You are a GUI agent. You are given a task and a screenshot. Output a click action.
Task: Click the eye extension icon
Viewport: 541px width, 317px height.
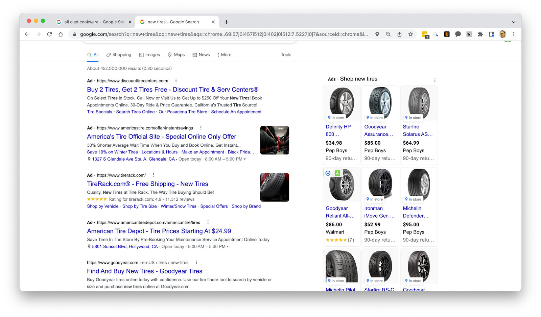coord(469,34)
